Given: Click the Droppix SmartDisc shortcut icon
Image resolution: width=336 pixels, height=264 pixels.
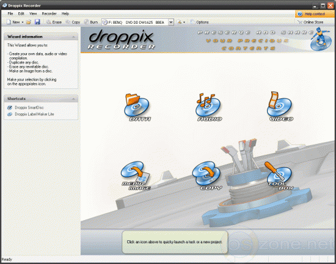Looking at the screenshot, I should click(10, 107).
